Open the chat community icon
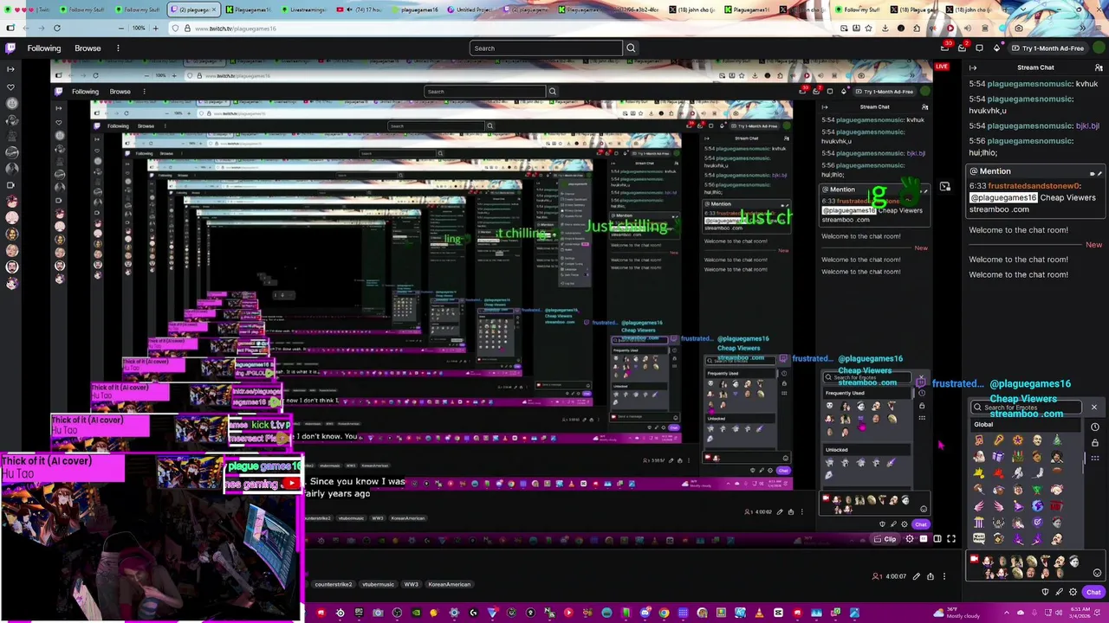Screen dimensions: 1109x623 (1099, 67)
